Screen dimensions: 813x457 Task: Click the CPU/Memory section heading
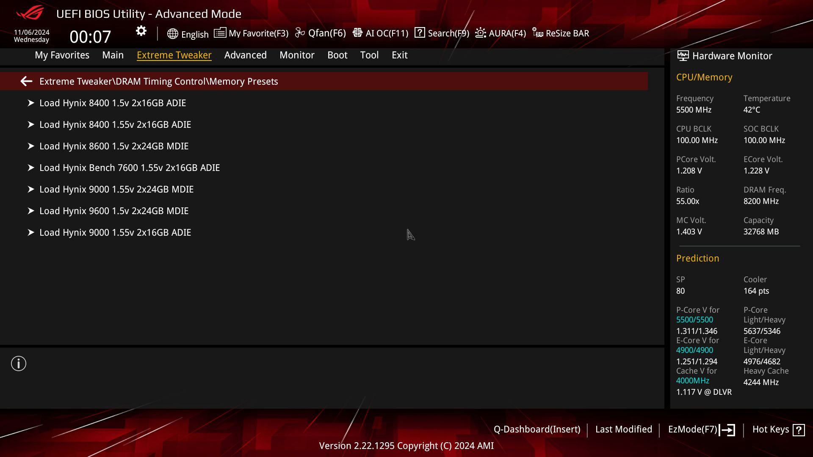coord(704,77)
